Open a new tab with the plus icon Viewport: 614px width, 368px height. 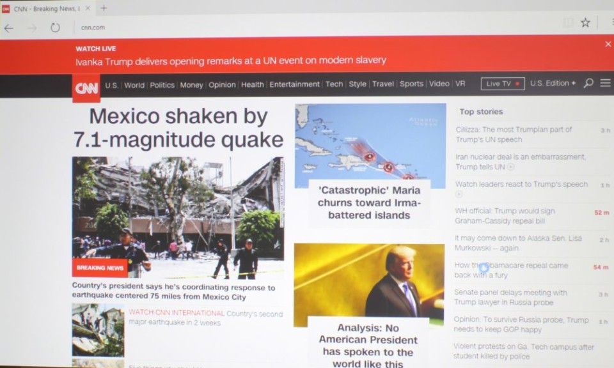[x=104, y=8]
